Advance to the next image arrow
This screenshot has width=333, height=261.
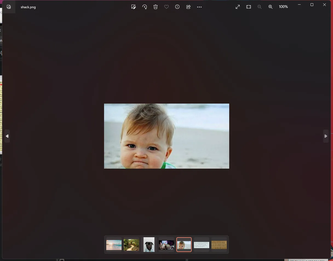[326, 136]
